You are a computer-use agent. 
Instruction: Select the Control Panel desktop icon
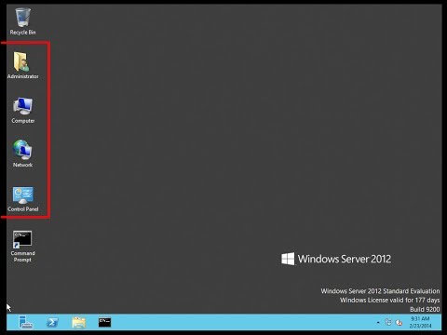coord(22,198)
